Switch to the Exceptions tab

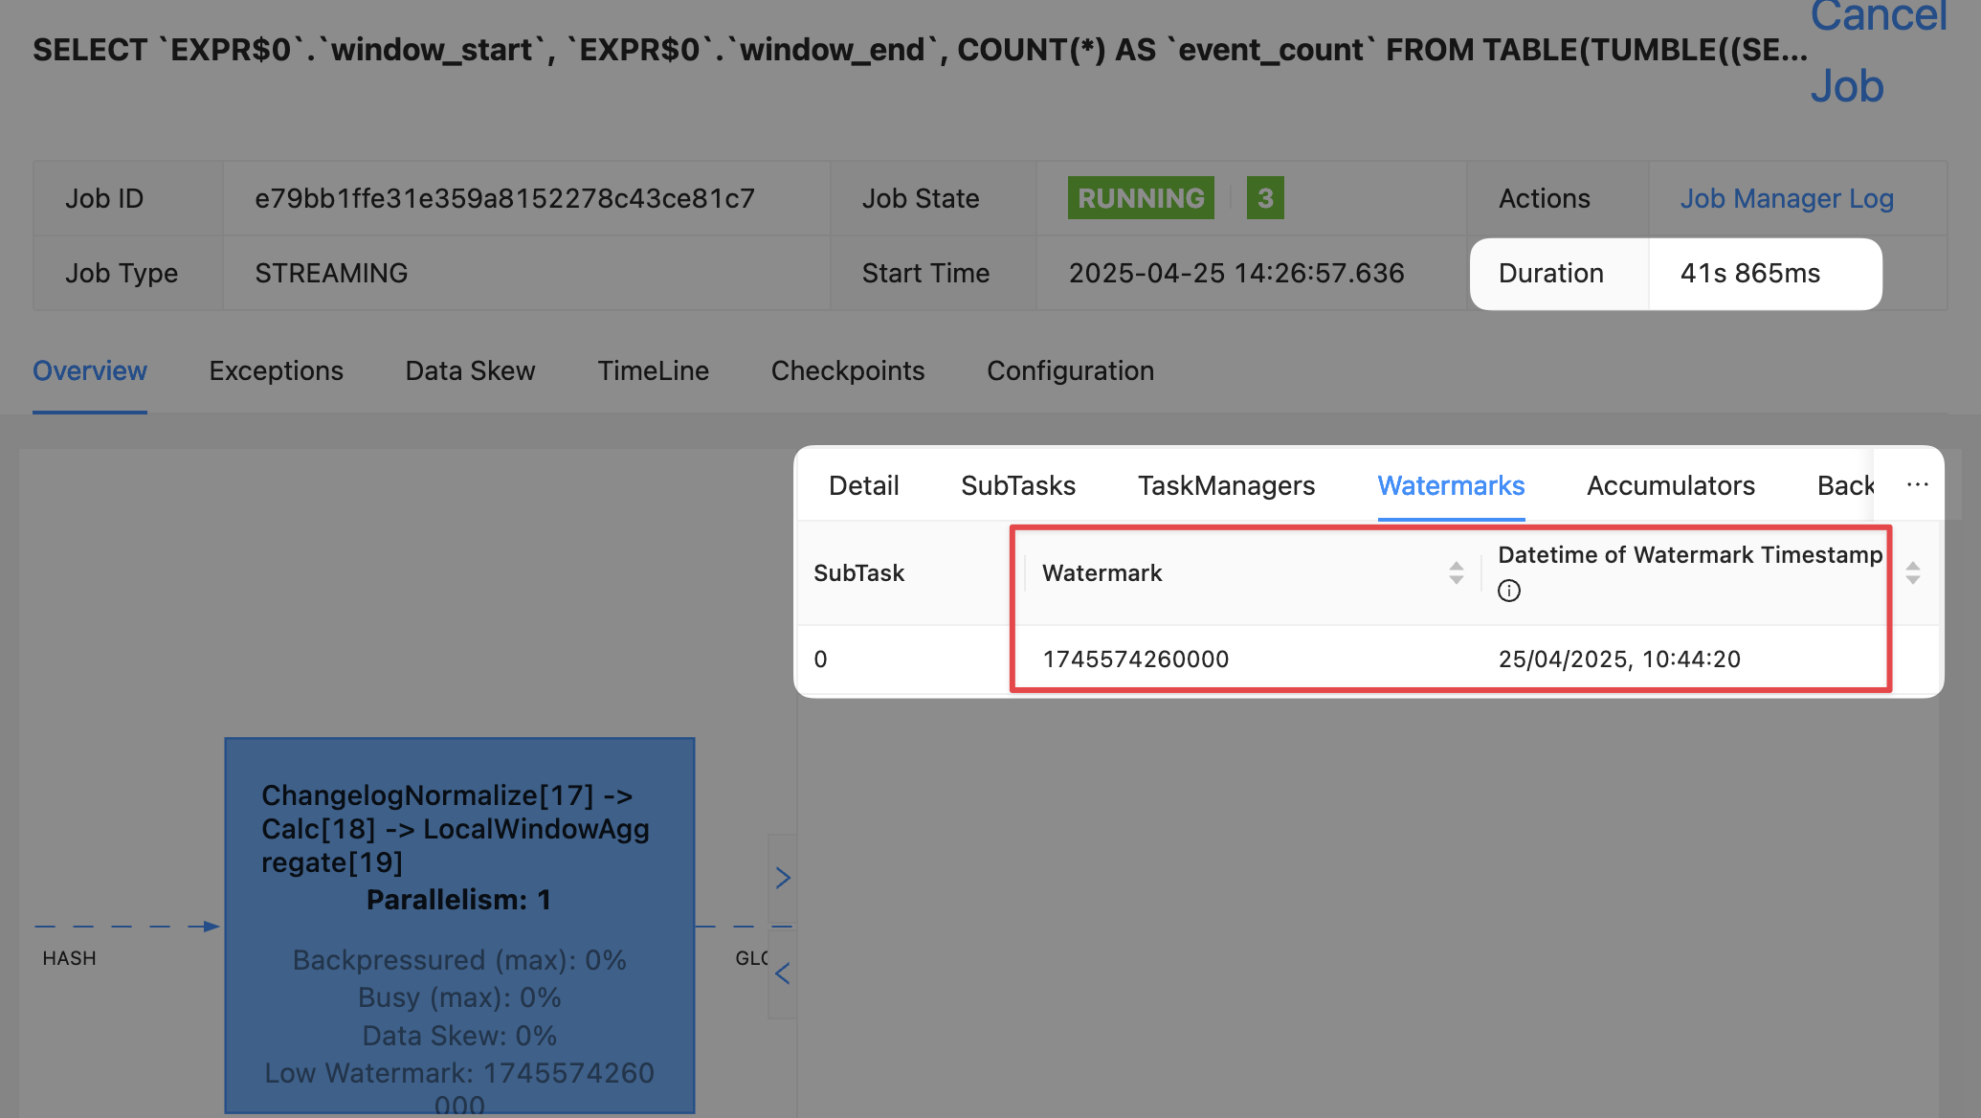click(276, 370)
